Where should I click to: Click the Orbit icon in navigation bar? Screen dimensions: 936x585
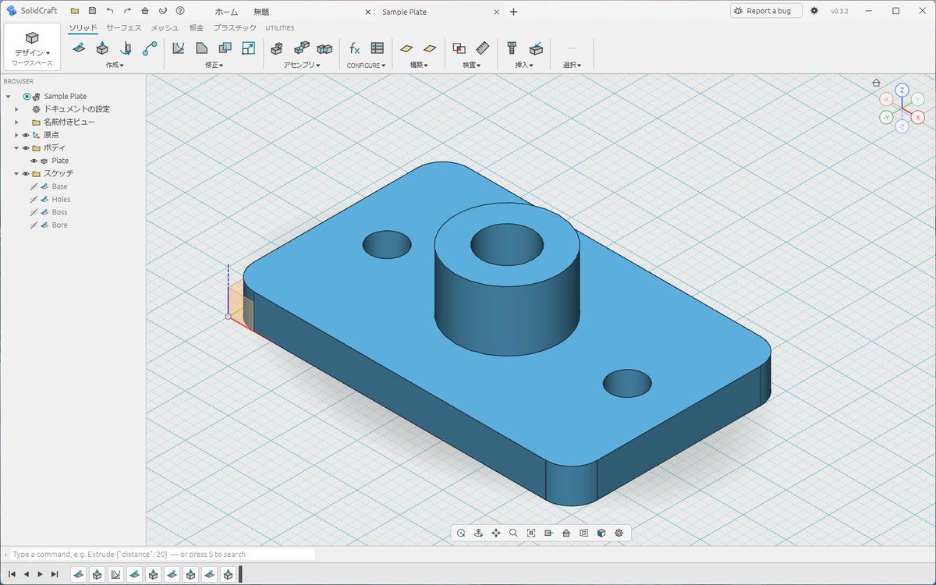461,534
